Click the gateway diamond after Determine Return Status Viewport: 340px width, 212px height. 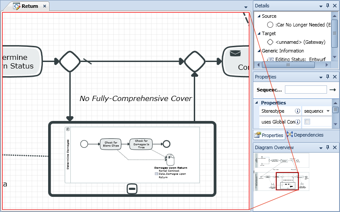(70, 62)
